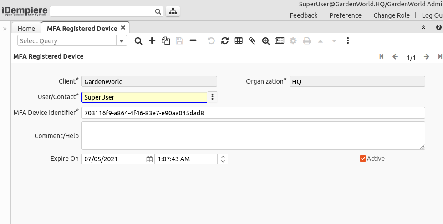Uncheck the Active checkbox

(x=363, y=159)
